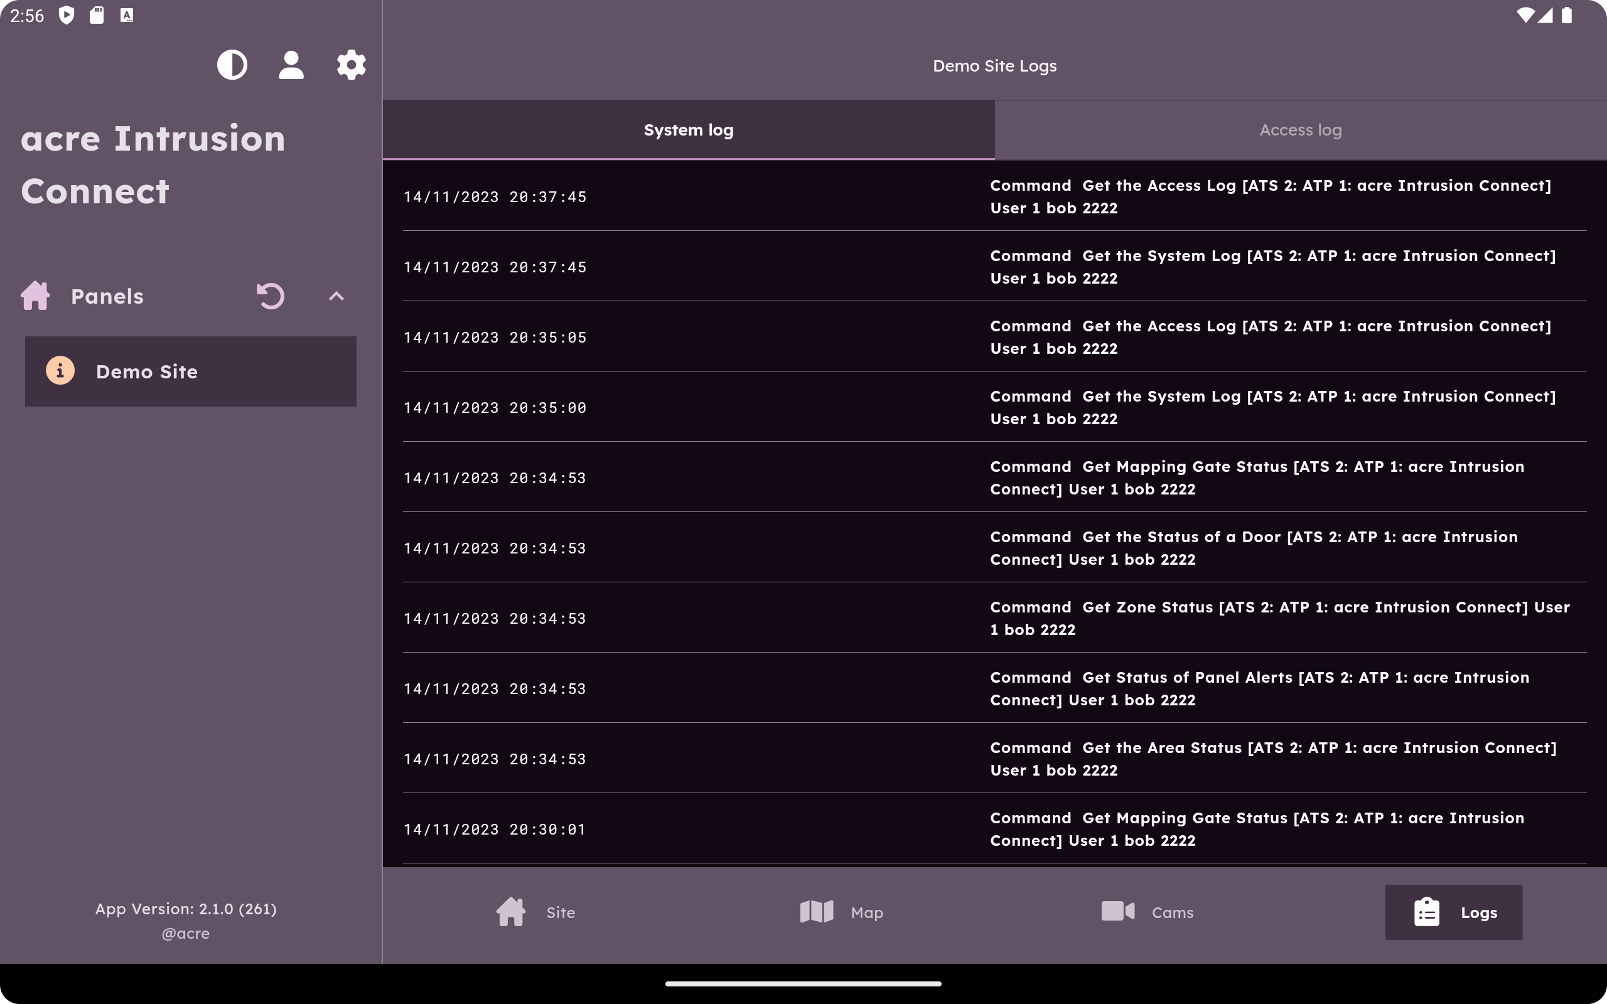Open the Cams tab in bottom navigation
This screenshot has width=1607, height=1004.
(x=1147, y=912)
